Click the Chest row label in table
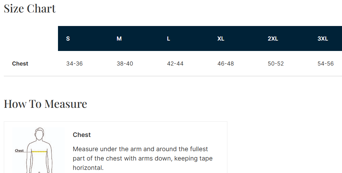342x173 pixels. (x=20, y=63)
